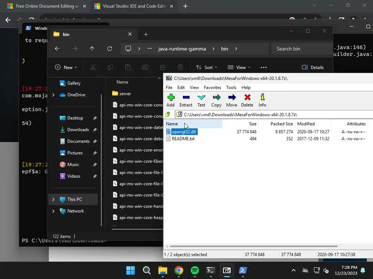Click the 7-Zip Delete button
Image resolution: width=373 pixels, height=279 pixels.
coord(247,100)
